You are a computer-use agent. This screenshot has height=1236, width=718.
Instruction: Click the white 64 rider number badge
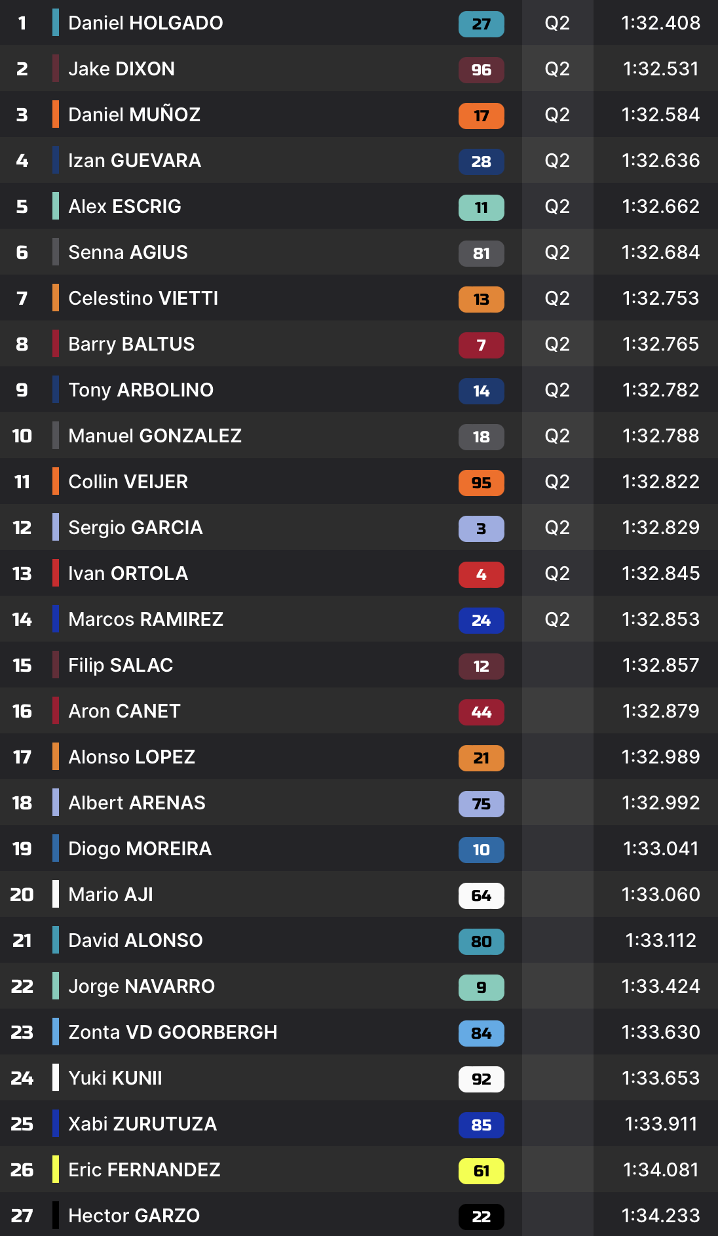coord(481,895)
